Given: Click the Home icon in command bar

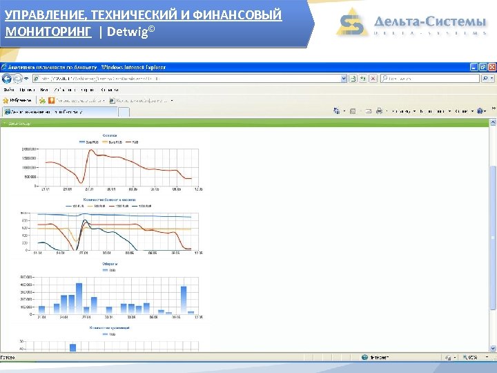Looking at the screenshot, I should click(336, 111).
